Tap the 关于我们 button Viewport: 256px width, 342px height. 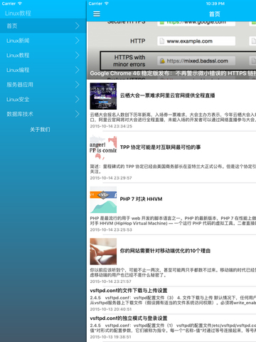click(40, 130)
